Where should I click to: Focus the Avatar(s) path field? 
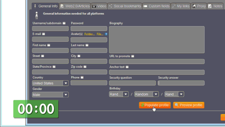[x=89, y=40]
